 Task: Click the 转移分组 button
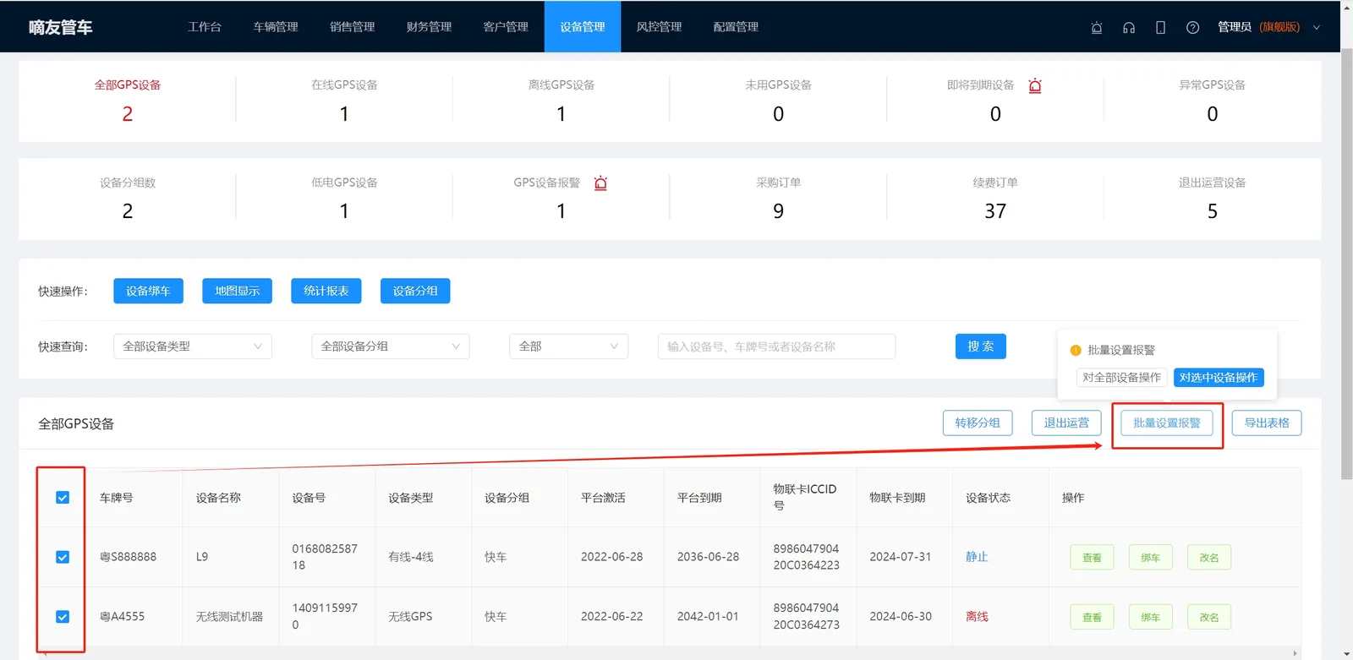[x=978, y=423]
